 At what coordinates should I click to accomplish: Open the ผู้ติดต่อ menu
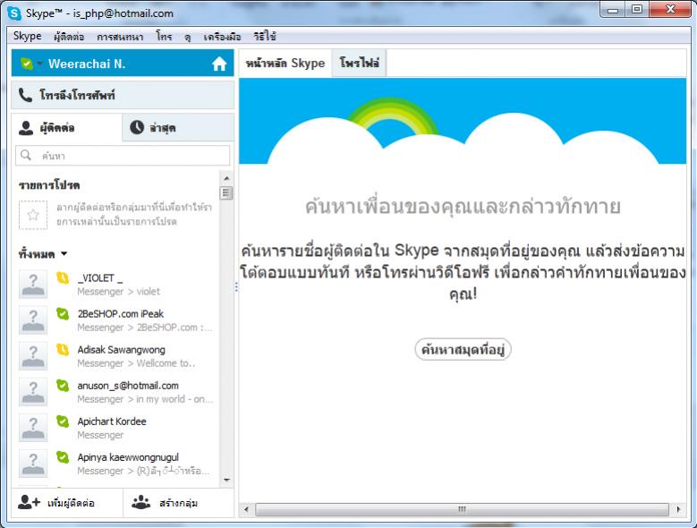69,37
